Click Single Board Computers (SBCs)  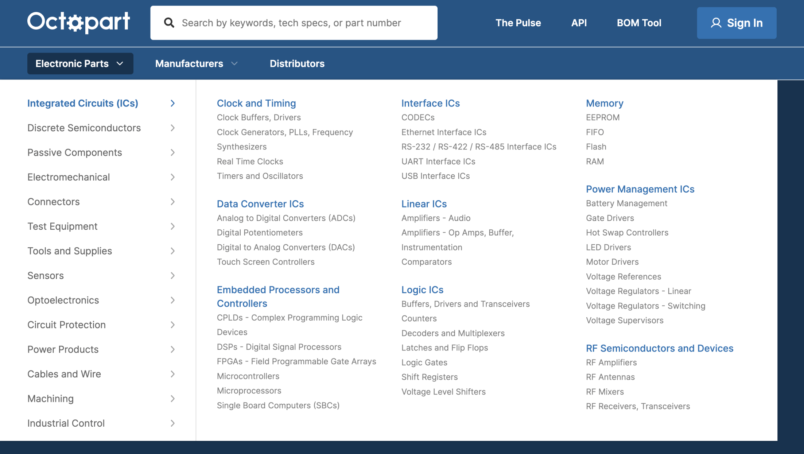click(x=278, y=406)
